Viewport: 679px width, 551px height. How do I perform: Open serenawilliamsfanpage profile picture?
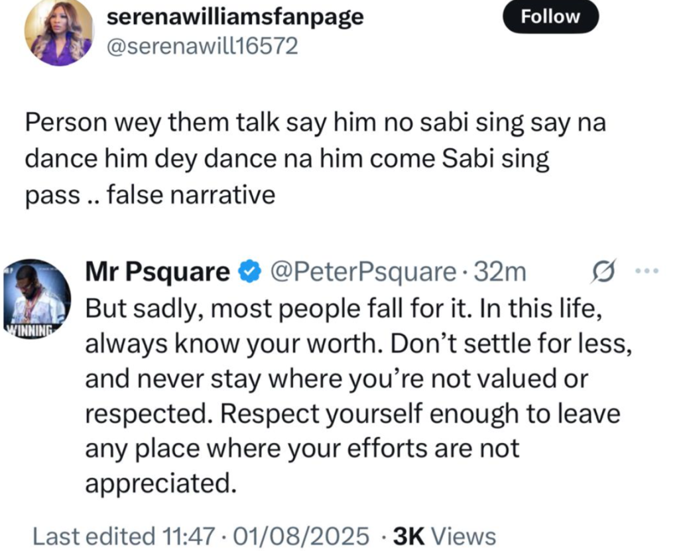(x=58, y=33)
